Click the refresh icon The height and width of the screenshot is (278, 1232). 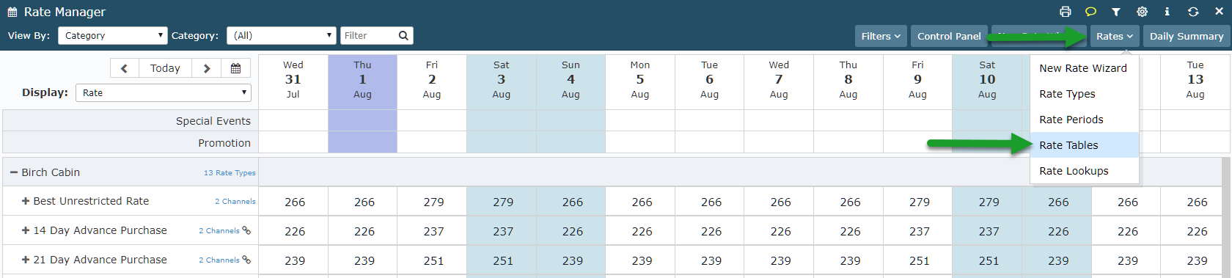tap(1193, 12)
